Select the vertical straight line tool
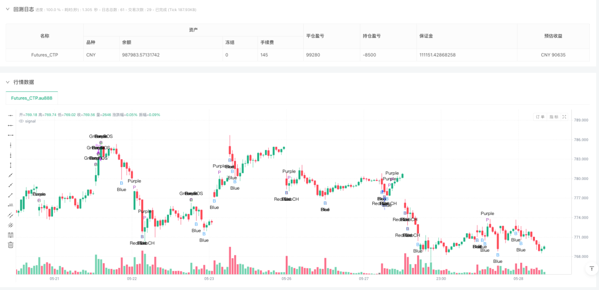The height and width of the screenshot is (290, 599). [11, 145]
